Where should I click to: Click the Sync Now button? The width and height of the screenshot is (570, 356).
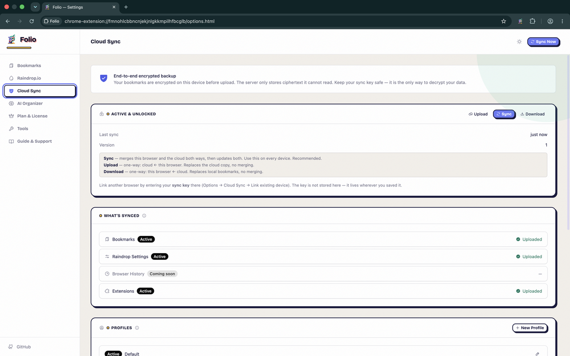coord(543,42)
